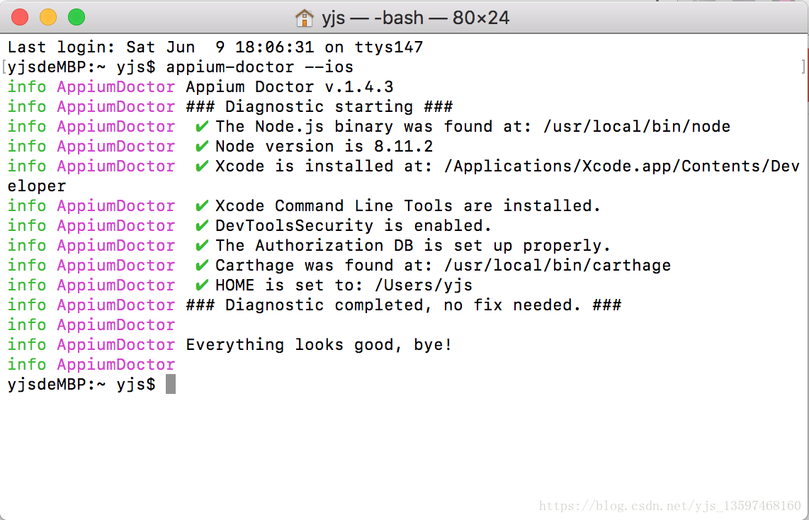Click the home folder icon in title bar
Screen dimensions: 809x520
point(304,17)
